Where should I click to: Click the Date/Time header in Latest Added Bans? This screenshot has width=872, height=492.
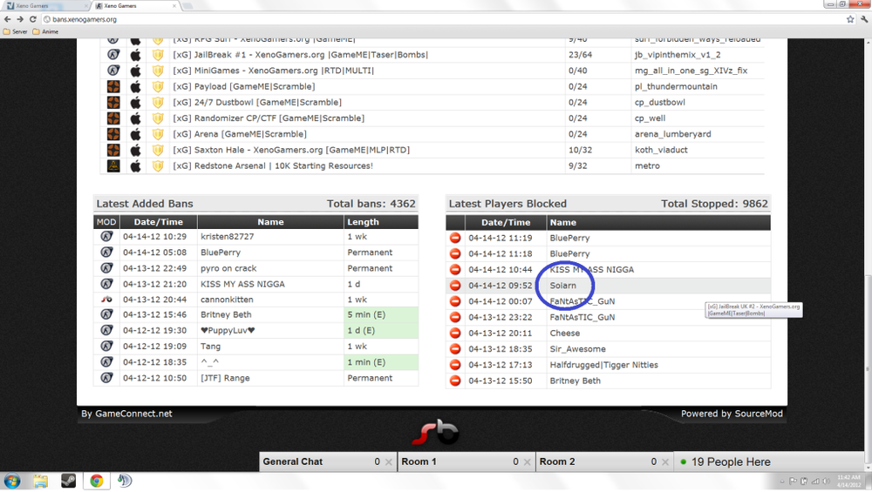159,222
